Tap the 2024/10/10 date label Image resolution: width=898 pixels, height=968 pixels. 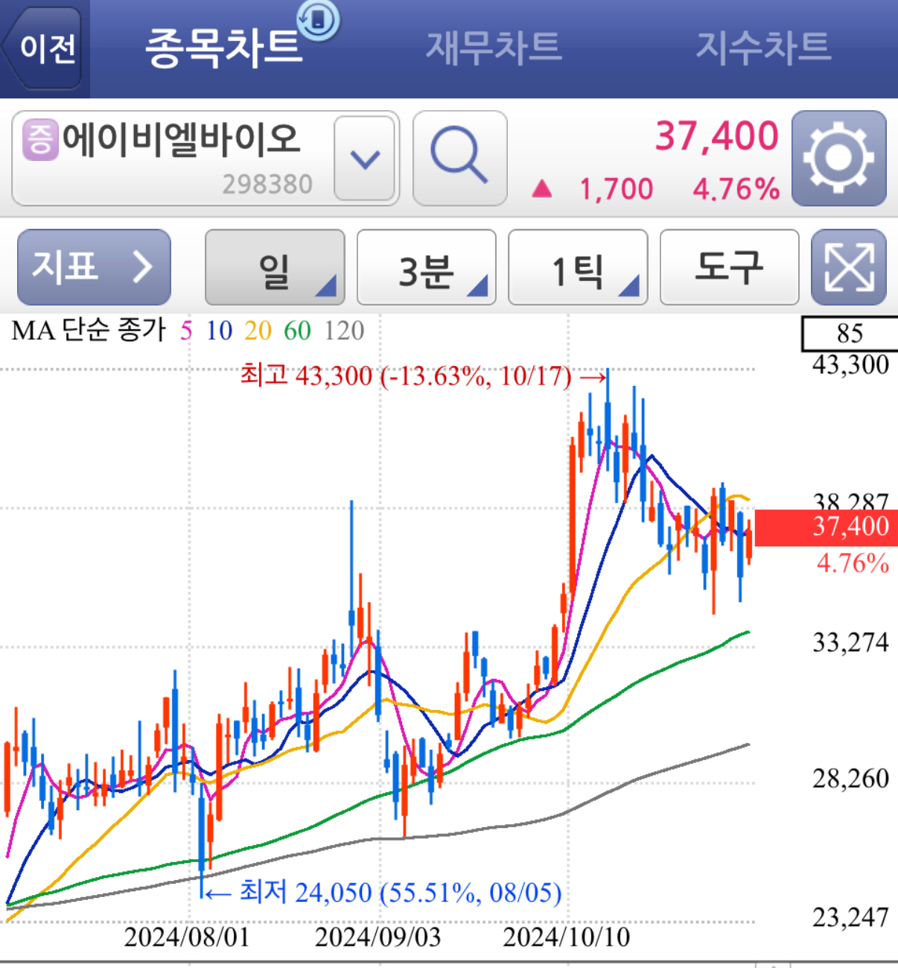tap(567, 937)
